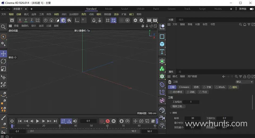The height and width of the screenshot is (138, 255).
Task: Open the floor/sky environment object icon
Action: tap(162, 110)
